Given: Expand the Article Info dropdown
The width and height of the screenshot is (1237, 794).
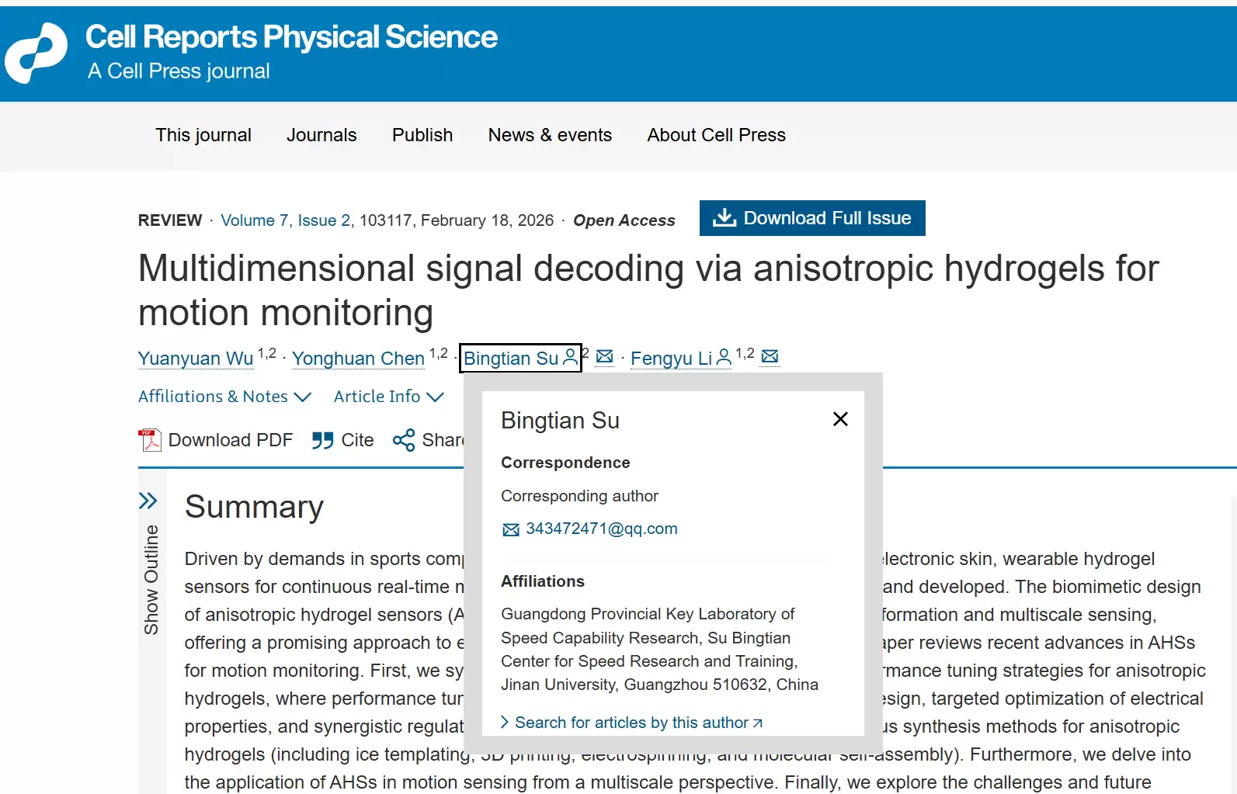Looking at the screenshot, I should click(x=388, y=397).
